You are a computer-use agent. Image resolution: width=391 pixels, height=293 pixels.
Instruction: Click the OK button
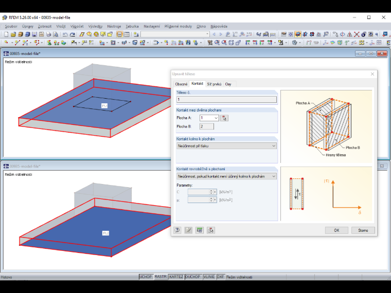pyautogui.click(x=336, y=230)
